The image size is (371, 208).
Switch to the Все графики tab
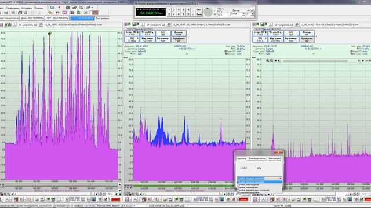[x=102, y=18]
